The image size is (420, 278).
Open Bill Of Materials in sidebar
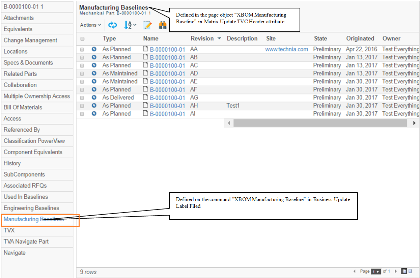[x=23, y=107]
